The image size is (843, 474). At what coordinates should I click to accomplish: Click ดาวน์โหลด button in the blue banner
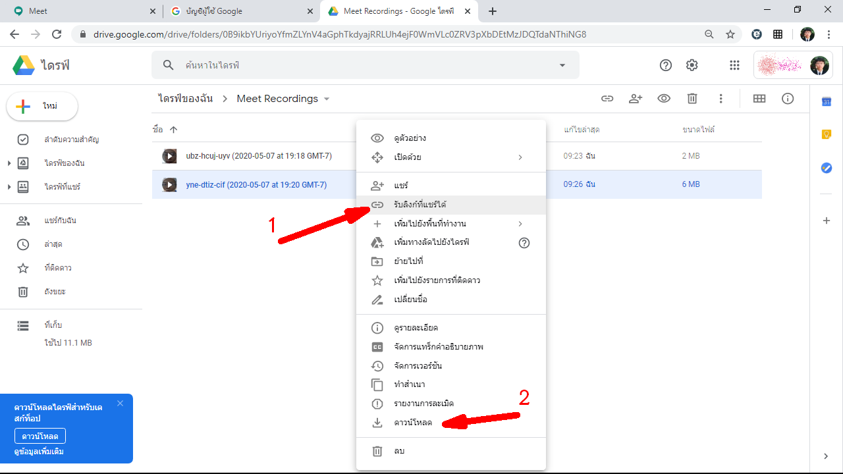[x=40, y=436]
